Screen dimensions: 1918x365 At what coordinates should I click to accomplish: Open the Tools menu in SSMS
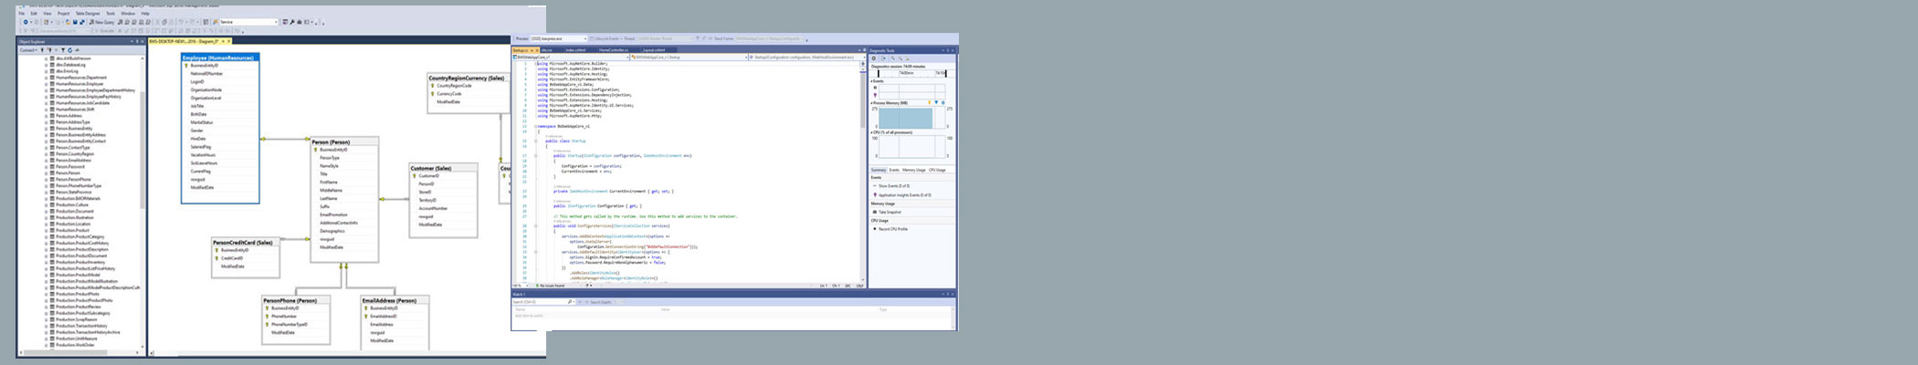[111, 14]
